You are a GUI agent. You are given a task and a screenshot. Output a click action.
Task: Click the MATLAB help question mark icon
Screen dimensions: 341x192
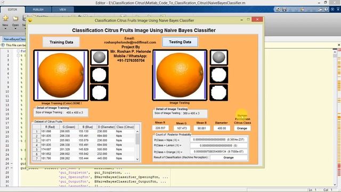(x=326, y=10)
